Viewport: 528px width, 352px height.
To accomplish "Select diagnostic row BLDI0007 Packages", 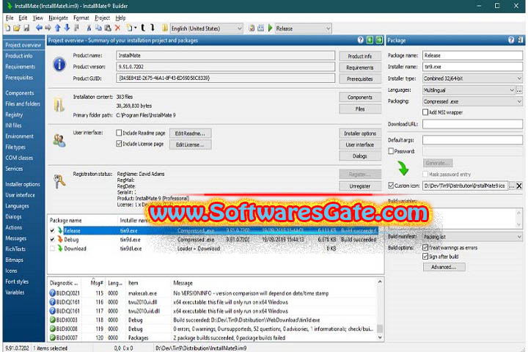I will (x=213, y=337).
